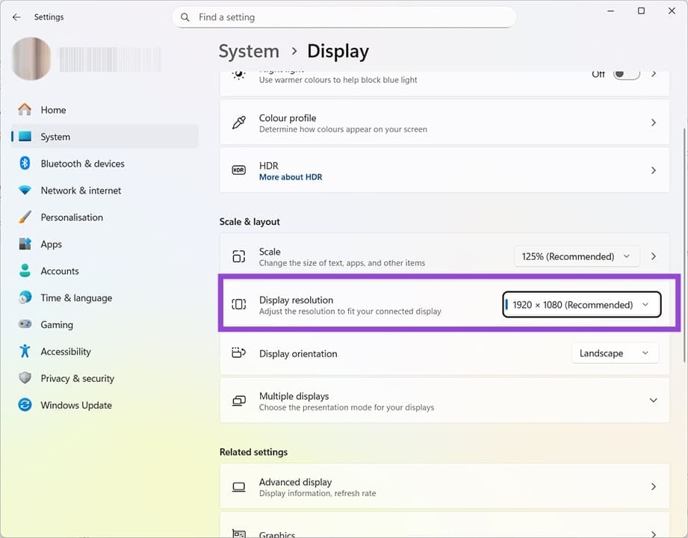
Task: Click the back arrow in title bar
Action: [x=16, y=17]
